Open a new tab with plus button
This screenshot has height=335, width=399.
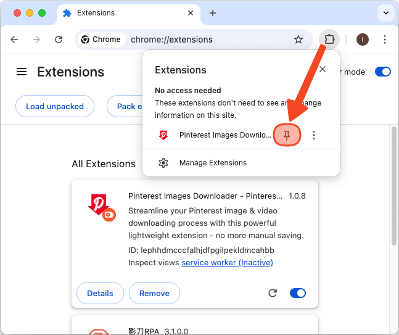213,13
